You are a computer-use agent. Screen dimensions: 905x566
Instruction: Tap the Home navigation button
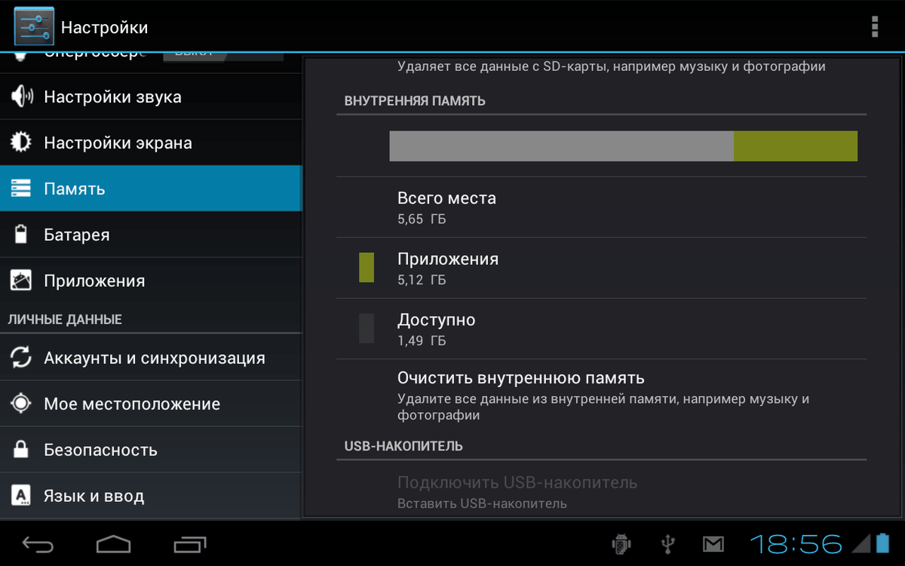(x=113, y=543)
